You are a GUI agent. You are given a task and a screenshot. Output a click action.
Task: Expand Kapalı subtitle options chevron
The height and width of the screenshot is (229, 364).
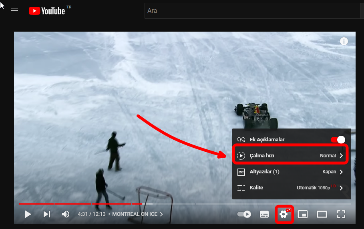point(341,172)
